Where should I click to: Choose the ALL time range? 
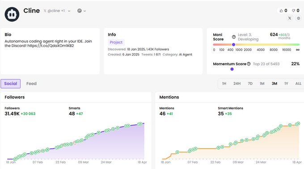pyautogui.click(x=298, y=84)
